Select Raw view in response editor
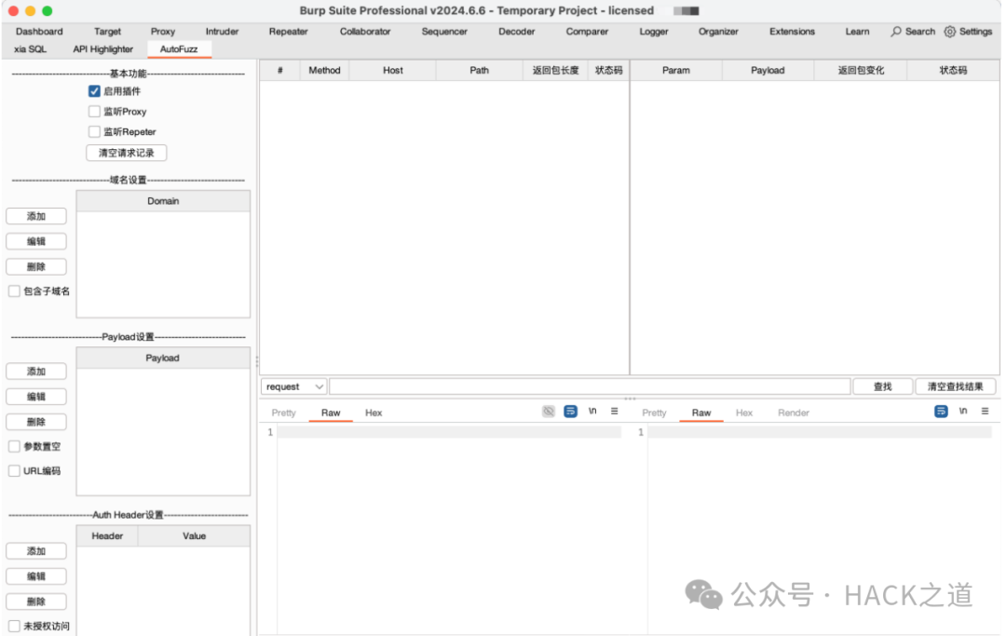Image resolution: width=1006 pixels, height=636 pixels. [x=701, y=413]
